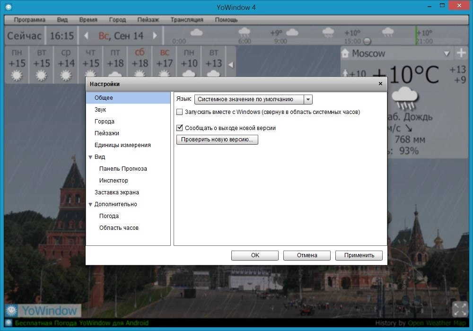
Task: Select Общее in settings list
Action: click(x=128, y=98)
